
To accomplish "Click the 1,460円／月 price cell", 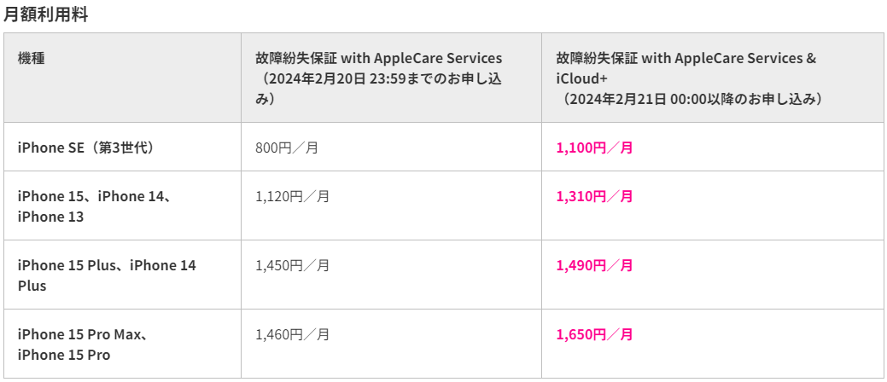I will pos(292,334).
